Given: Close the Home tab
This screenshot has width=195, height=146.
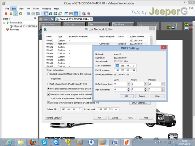Looking at the screenshot, I should coord(52,19).
